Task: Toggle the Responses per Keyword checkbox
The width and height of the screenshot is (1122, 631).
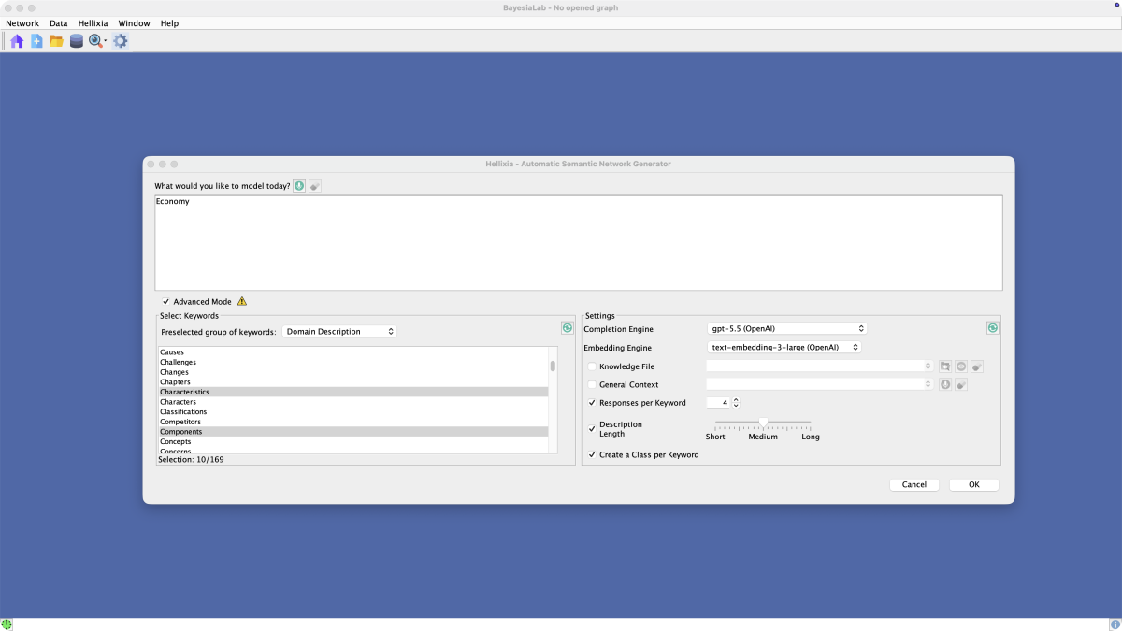Action: point(592,403)
